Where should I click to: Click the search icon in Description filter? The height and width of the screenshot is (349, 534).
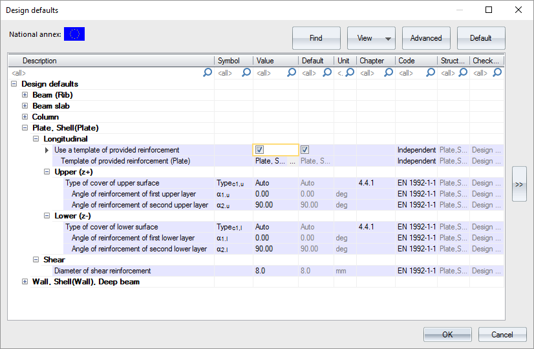pos(208,73)
